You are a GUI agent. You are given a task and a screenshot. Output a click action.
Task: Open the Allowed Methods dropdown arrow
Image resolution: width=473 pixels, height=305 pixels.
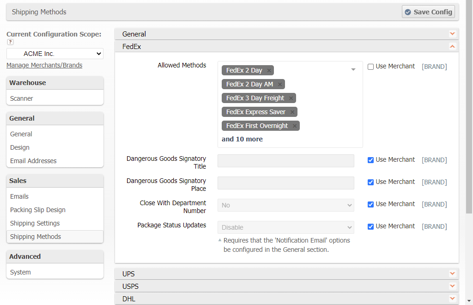[x=353, y=69]
